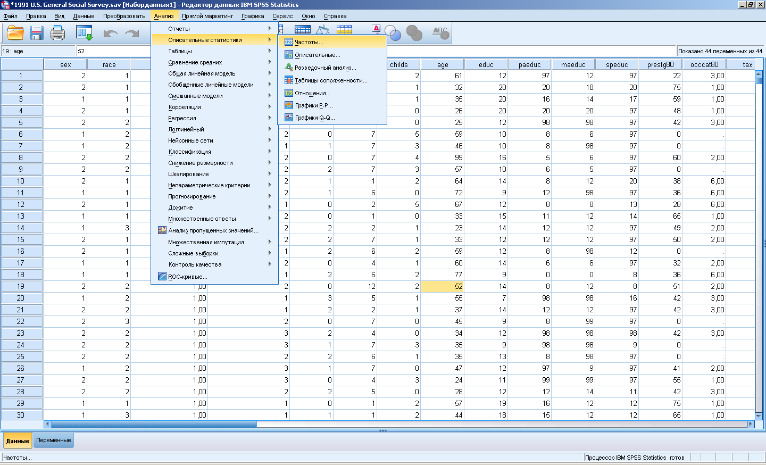Open Анализ пропущенных значений item
Screen dimensions: 766x465
click(213, 230)
